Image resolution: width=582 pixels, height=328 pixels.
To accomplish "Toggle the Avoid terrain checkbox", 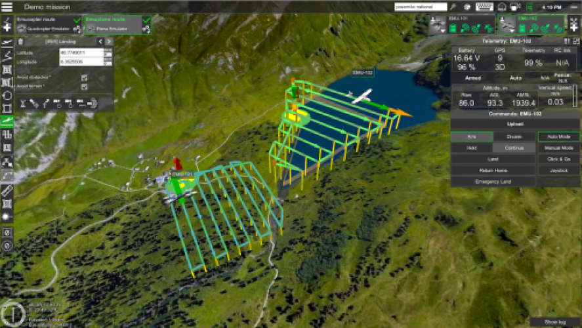I will click(84, 87).
